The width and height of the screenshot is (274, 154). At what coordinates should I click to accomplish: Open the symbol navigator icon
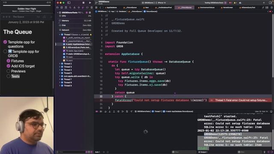click(x=66, y=8)
